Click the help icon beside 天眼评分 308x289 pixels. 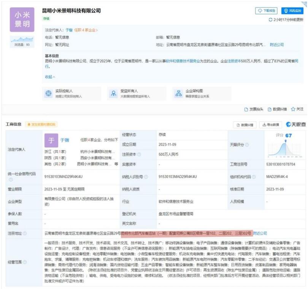pos(247,145)
